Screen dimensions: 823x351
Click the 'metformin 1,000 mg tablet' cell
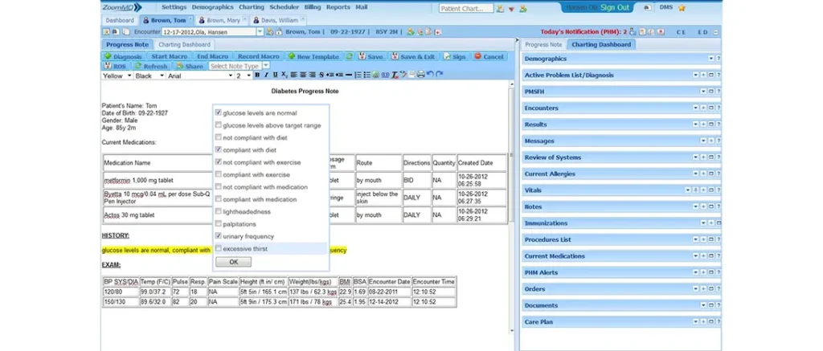pyautogui.click(x=157, y=180)
